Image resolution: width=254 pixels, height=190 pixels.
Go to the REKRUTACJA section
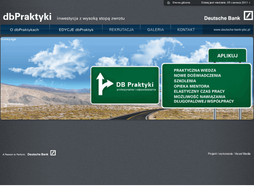point(122,30)
